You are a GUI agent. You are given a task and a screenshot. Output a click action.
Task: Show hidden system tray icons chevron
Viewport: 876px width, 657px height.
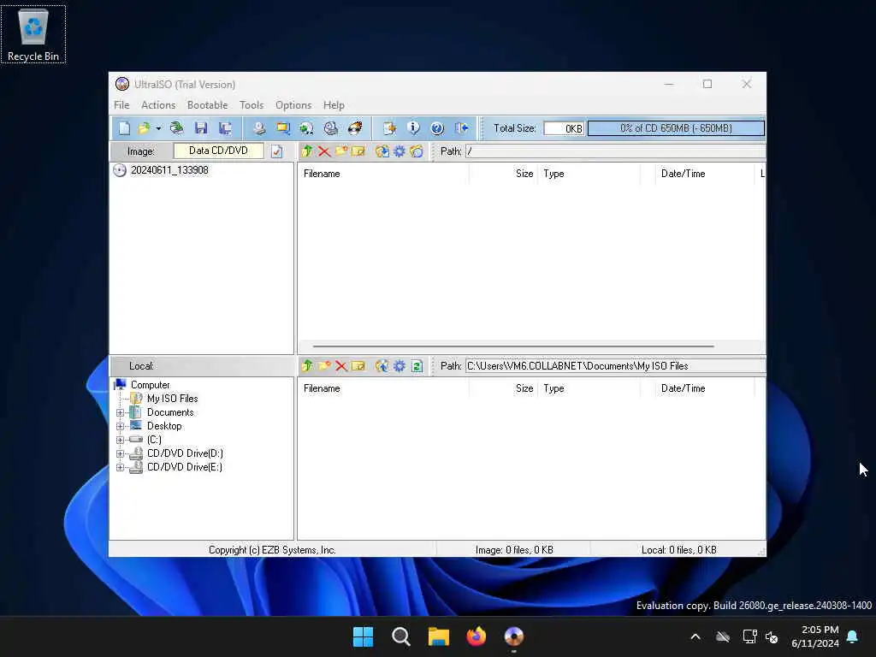(x=695, y=636)
